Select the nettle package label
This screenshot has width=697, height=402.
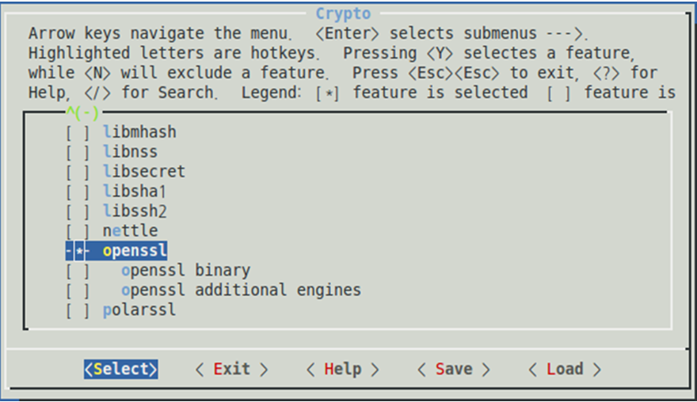point(130,231)
